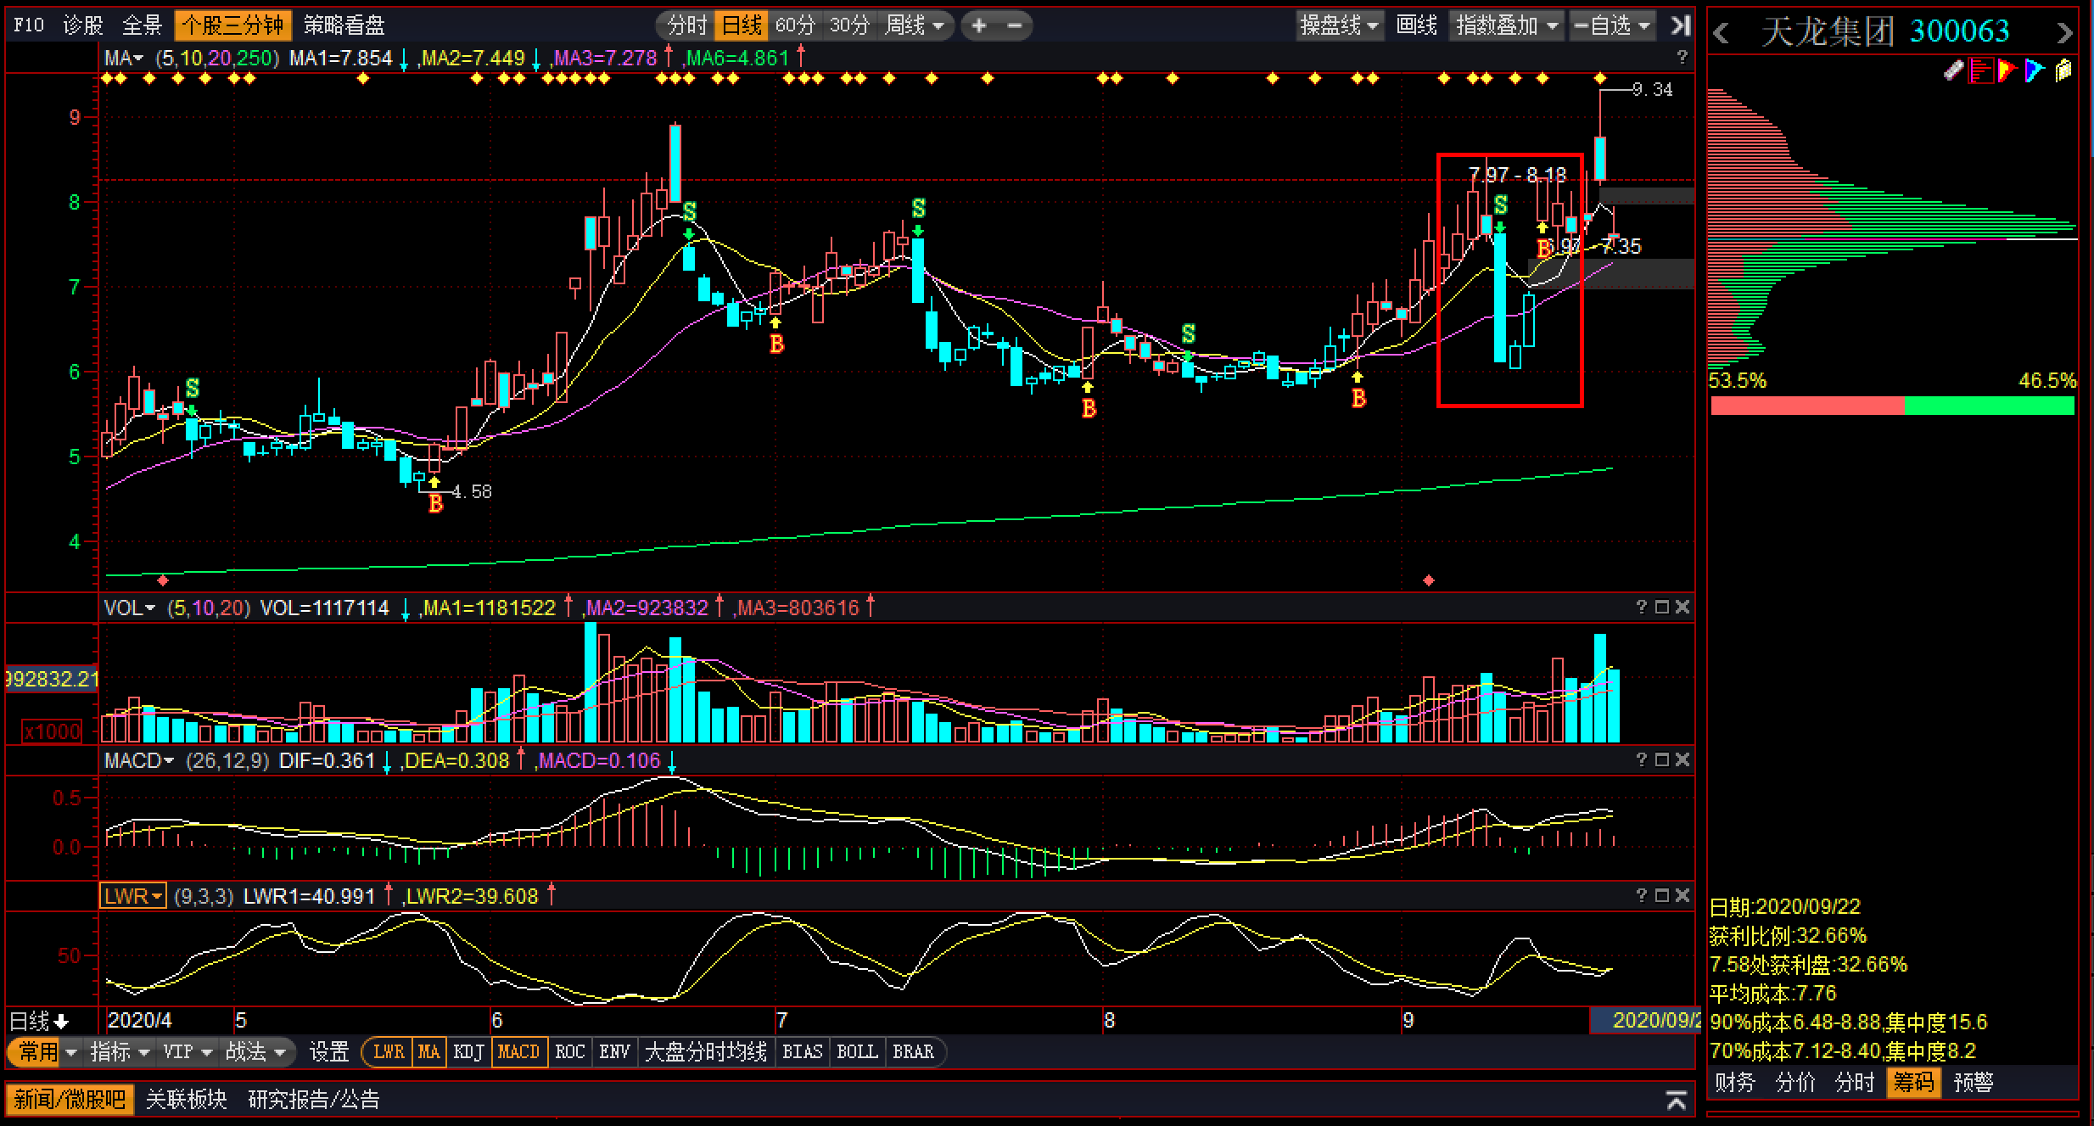The image size is (2094, 1126).
Task: Click the zoom in plus chart button
Action: (979, 25)
